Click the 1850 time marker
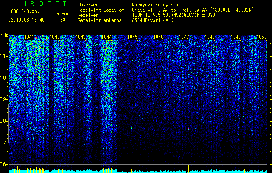The height and width of the screenshot is (173, 272). pos(262,37)
